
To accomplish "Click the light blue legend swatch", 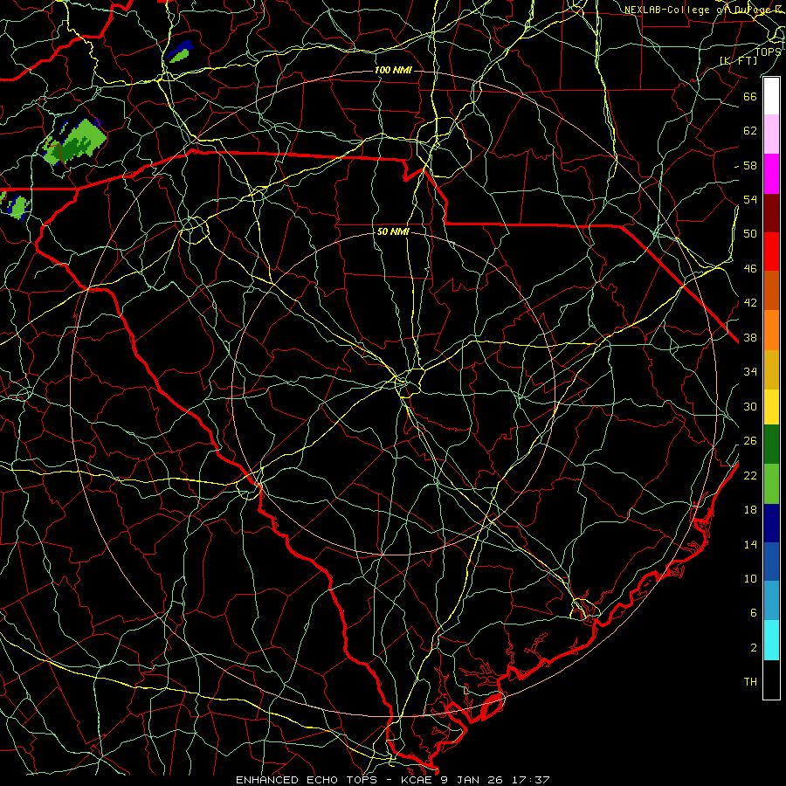I will tap(771, 600).
